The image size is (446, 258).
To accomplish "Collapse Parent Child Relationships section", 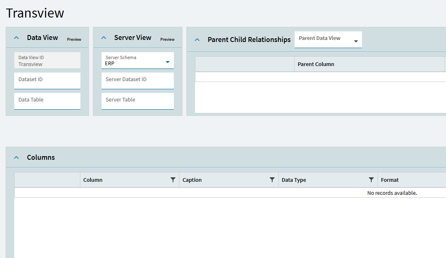I will (x=197, y=40).
